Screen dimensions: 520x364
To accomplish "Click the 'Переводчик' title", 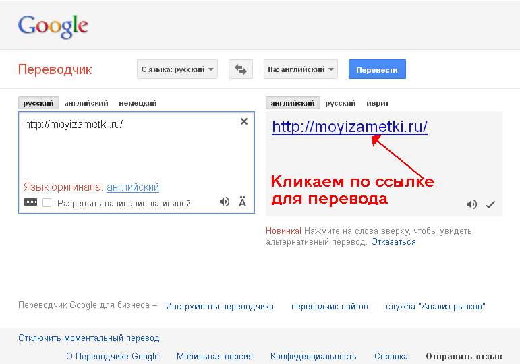I will pyautogui.click(x=55, y=69).
